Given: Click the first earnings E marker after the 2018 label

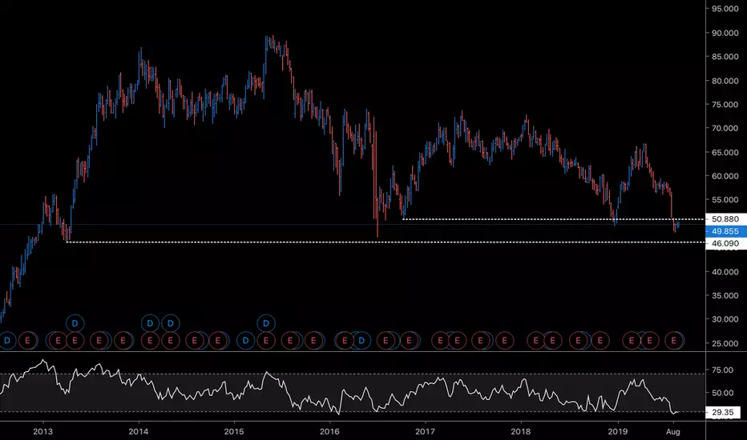Looking at the screenshot, I should click(x=536, y=341).
